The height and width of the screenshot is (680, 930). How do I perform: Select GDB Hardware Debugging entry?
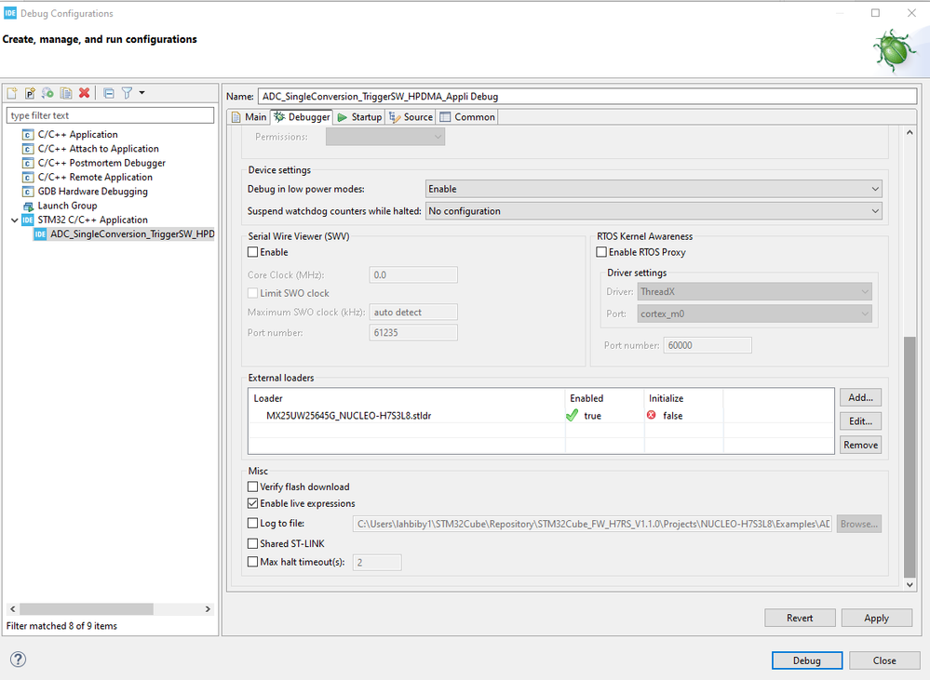coord(92,192)
